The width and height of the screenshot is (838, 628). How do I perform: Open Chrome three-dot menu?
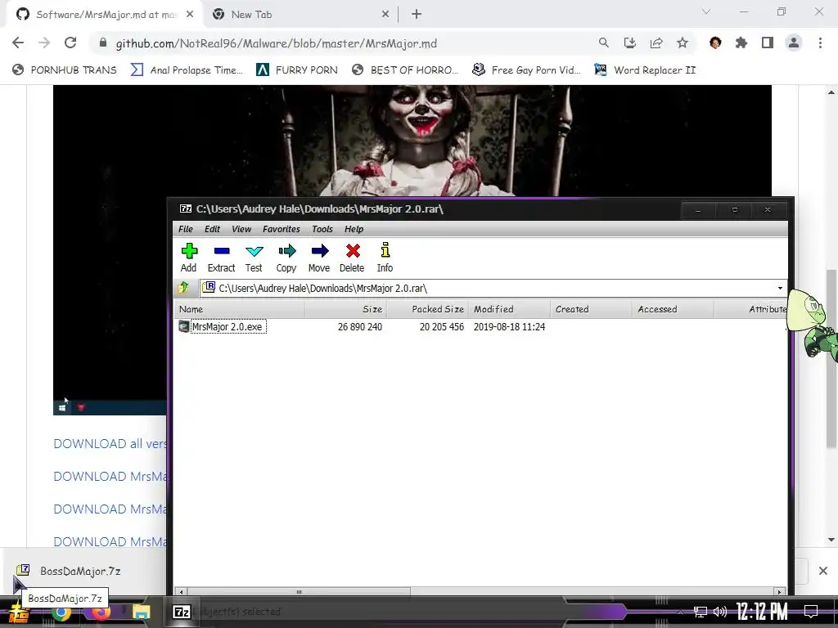(x=820, y=43)
